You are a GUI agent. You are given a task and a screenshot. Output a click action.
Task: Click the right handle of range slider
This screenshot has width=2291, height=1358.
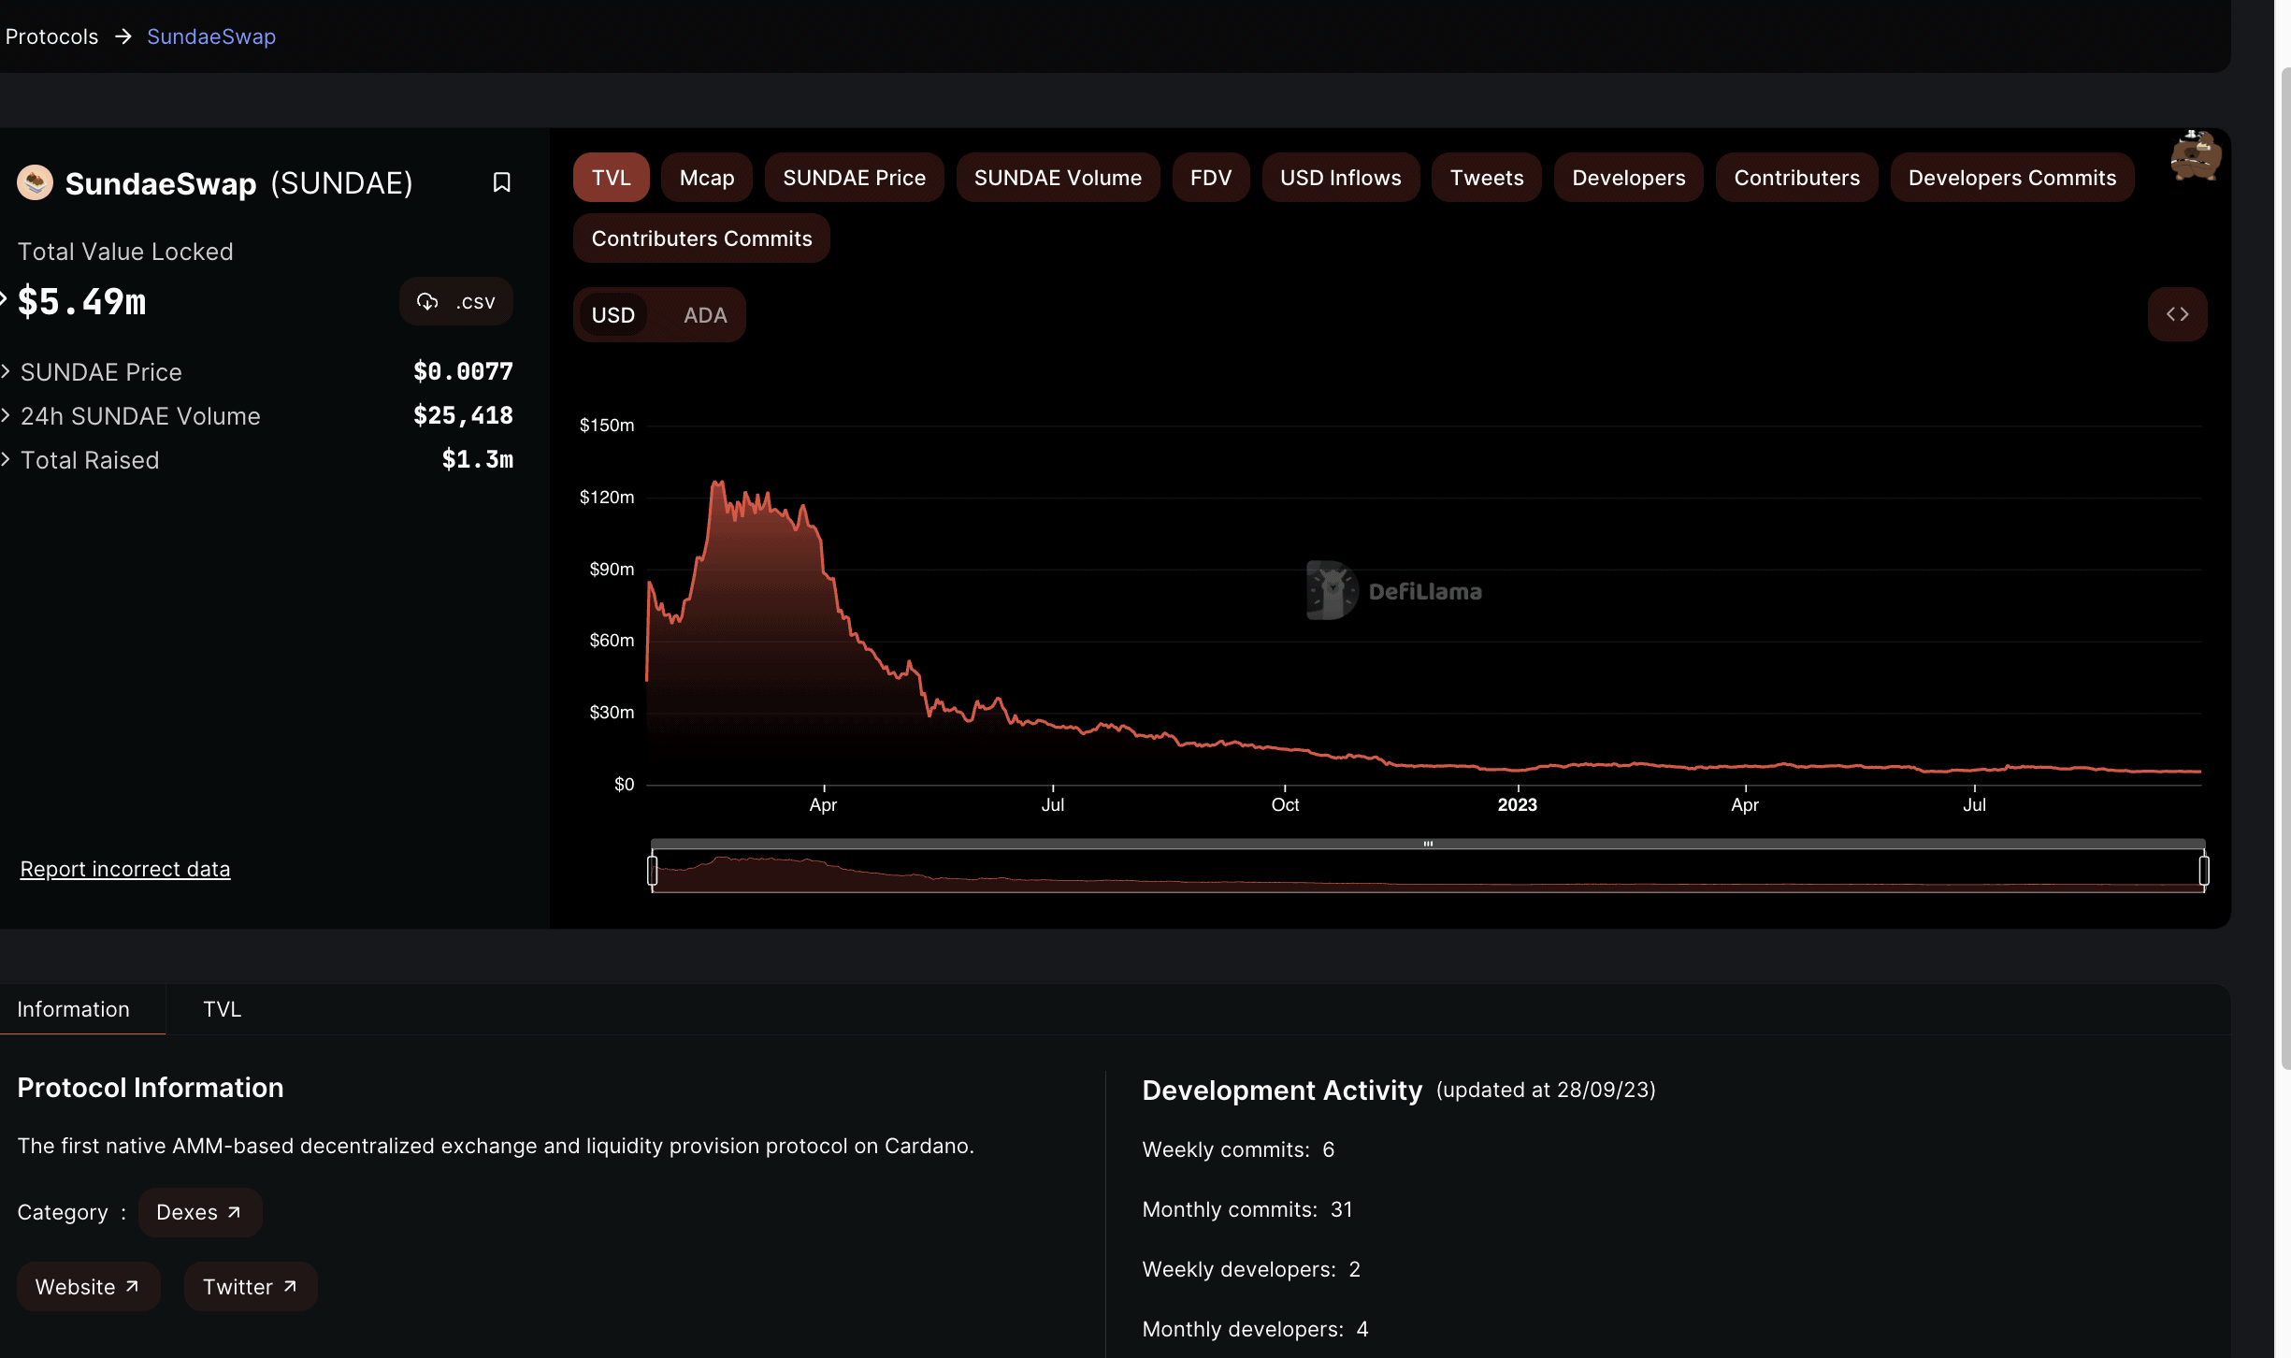pyautogui.click(x=2204, y=871)
